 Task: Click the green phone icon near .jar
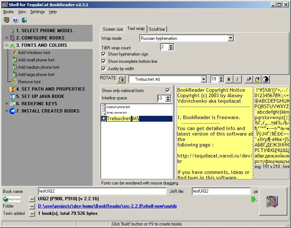[254, 199]
